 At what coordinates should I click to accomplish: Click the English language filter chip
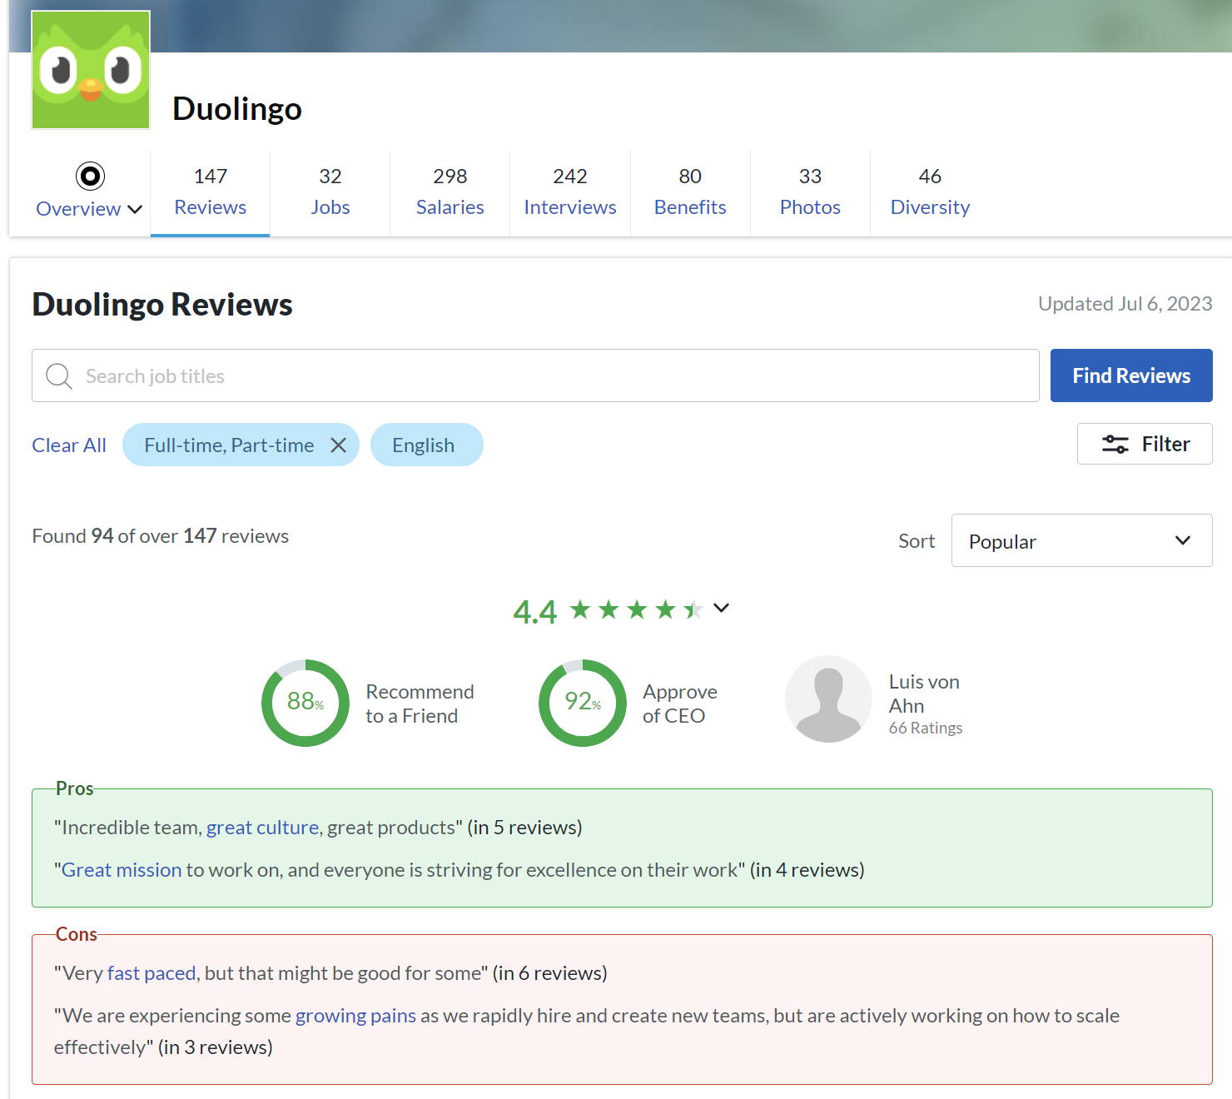[x=426, y=445]
